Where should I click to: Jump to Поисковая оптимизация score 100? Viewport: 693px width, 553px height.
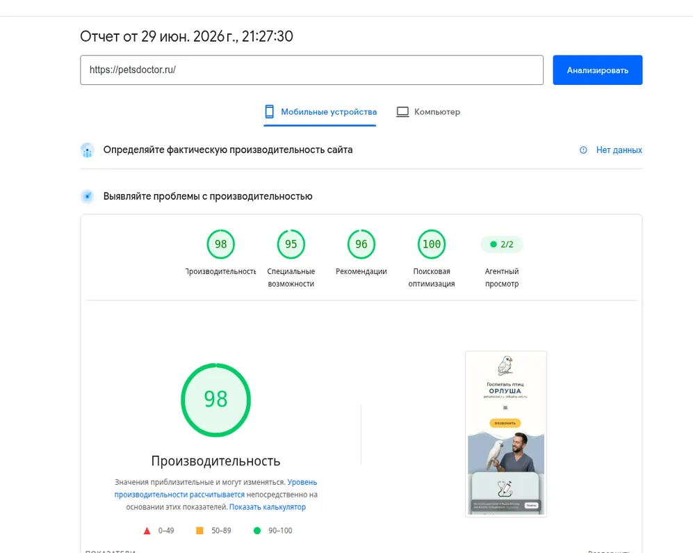tap(432, 244)
